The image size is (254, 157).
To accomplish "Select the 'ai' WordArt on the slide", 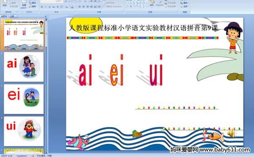I will pyautogui.click(x=86, y=70).
